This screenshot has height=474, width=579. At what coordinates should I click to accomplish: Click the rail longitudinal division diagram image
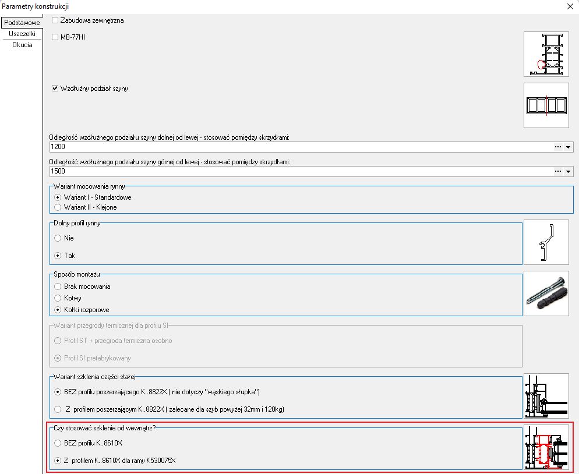tap(546, 105)
